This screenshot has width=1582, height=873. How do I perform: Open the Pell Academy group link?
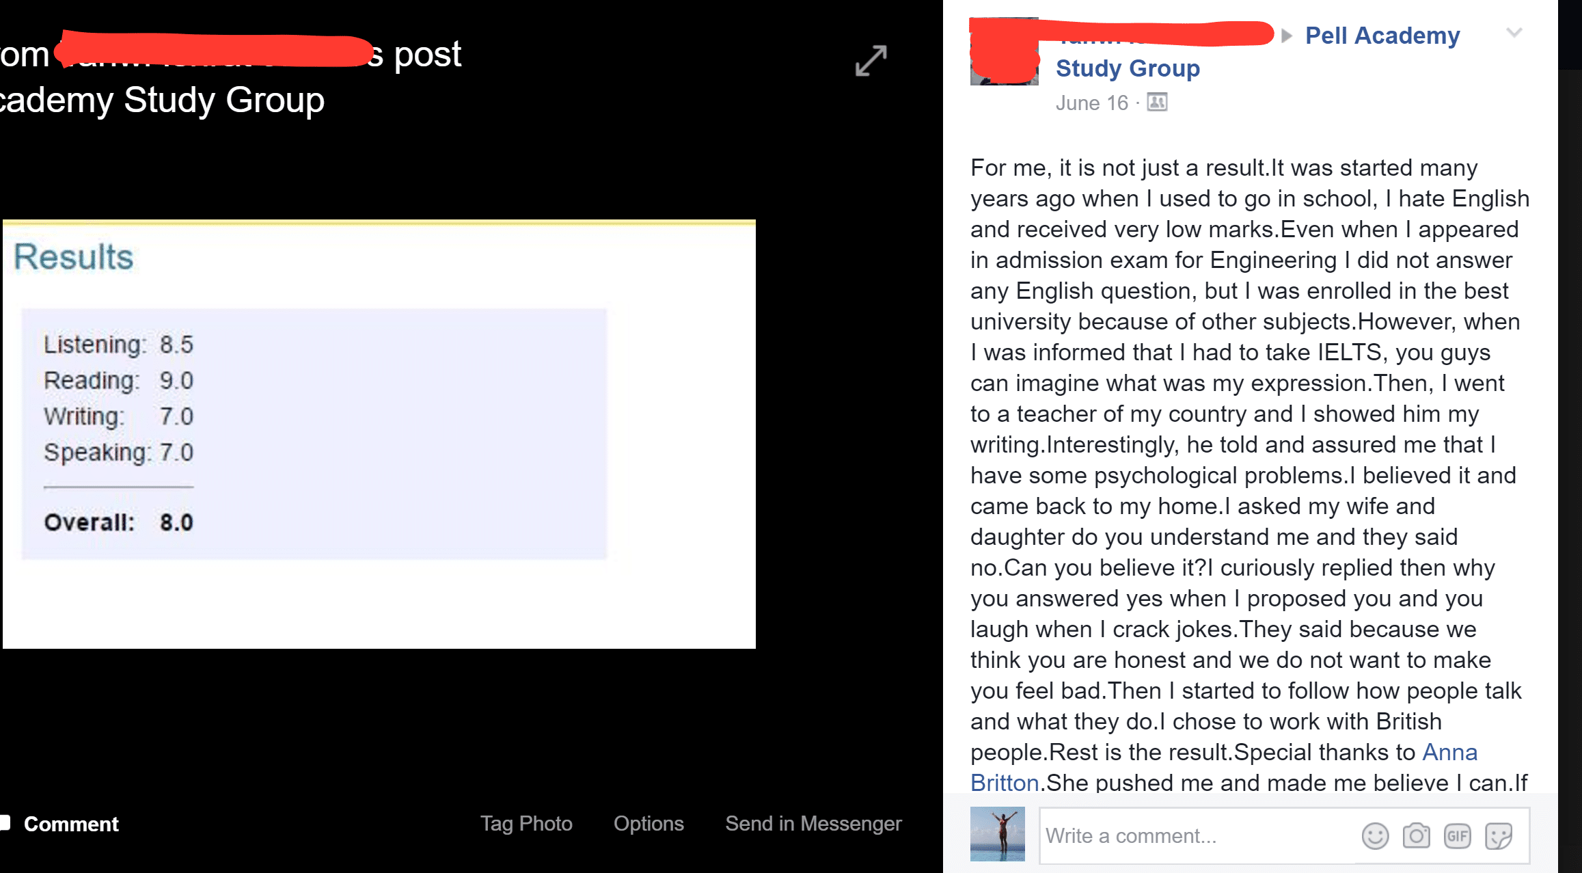point(1382,36)
